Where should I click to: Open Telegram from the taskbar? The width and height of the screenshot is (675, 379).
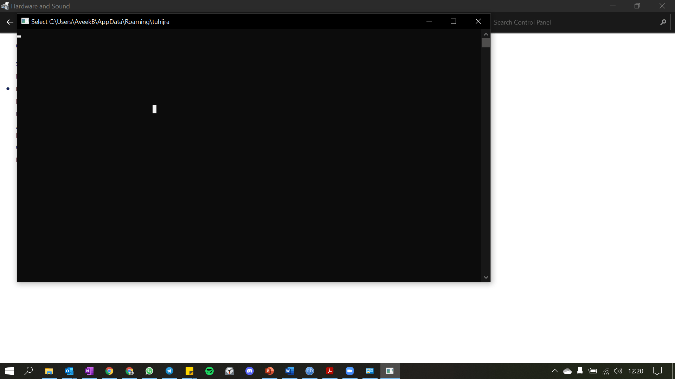point(169,371)
